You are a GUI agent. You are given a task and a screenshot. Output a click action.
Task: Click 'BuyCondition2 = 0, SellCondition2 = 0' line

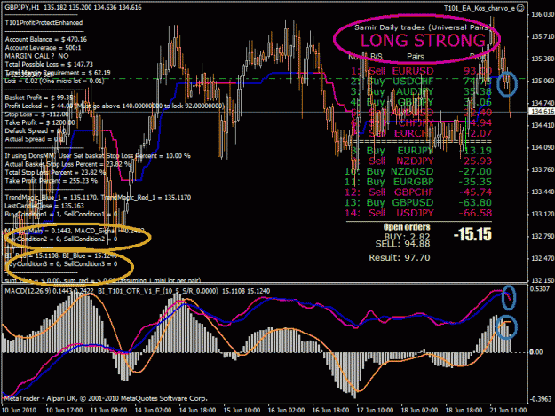click(61, 239)
